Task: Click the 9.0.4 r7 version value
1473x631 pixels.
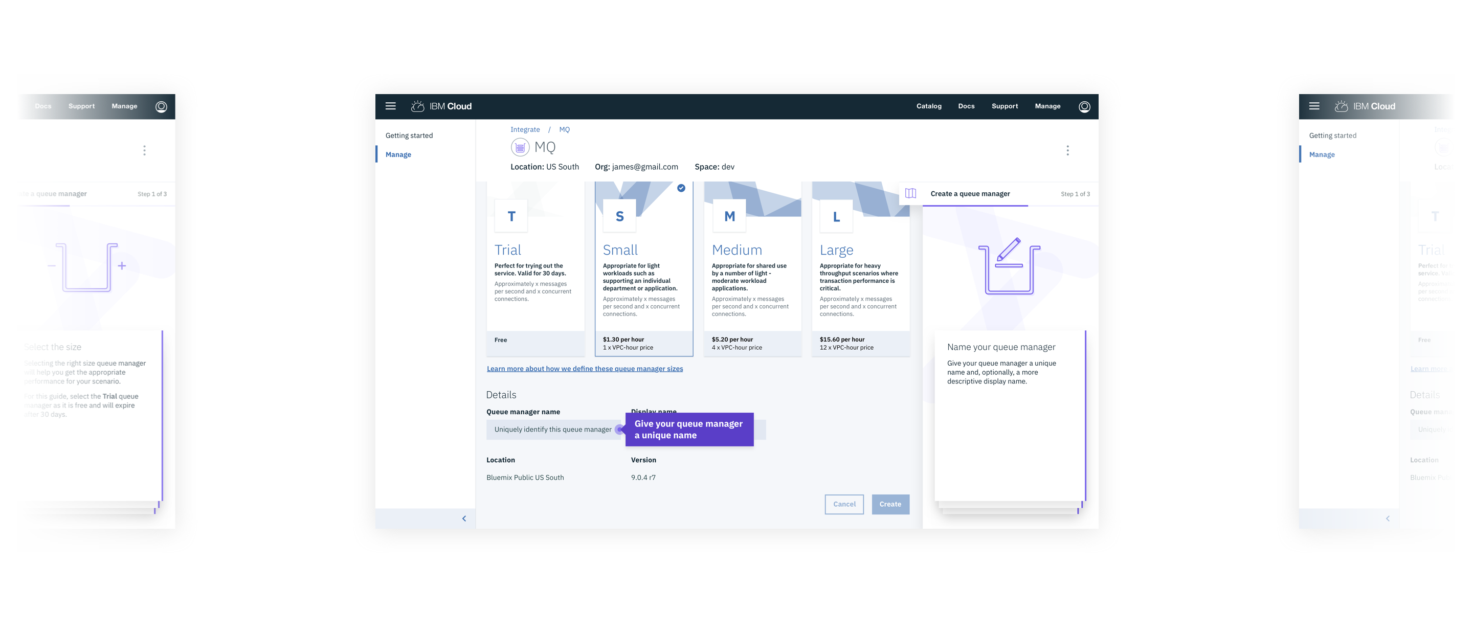Action: (643, 478)
